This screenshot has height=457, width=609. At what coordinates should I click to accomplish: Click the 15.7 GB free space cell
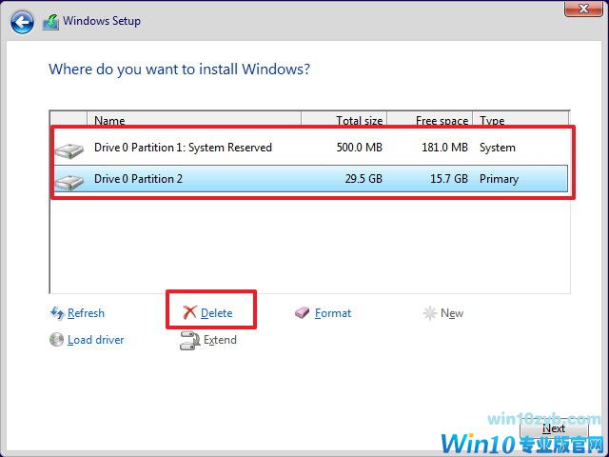(449, 179)
